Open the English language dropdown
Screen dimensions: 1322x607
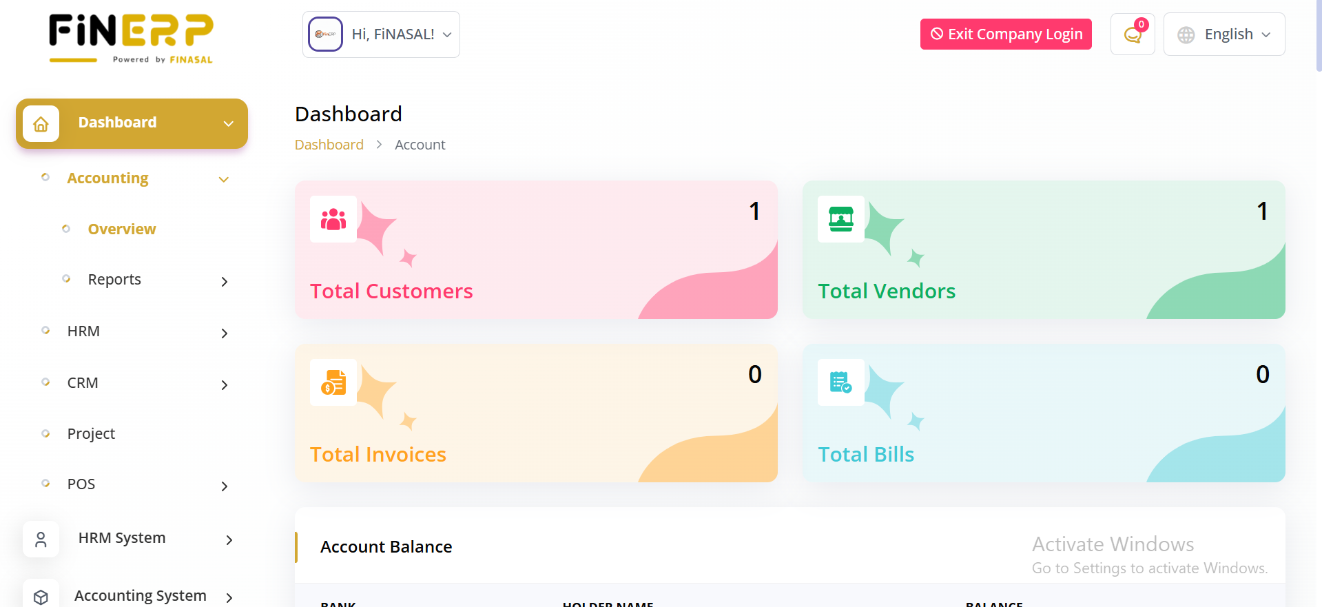(1224, 34)
